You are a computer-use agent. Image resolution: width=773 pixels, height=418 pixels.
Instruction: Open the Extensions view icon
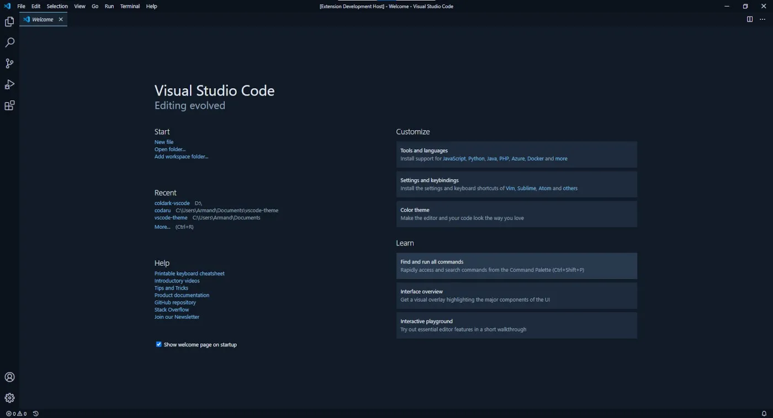click(9, 106)
